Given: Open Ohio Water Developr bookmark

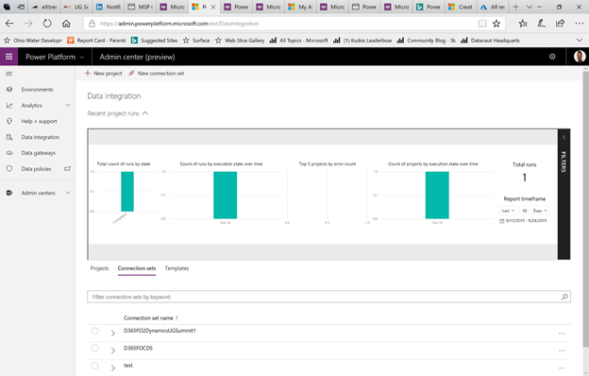Looking at the screenshot, I should [33, 41].
